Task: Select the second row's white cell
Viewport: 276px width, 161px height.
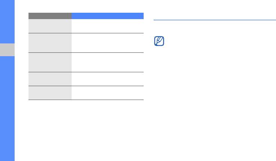Action: pyautogui.click(x=108, y=43)
